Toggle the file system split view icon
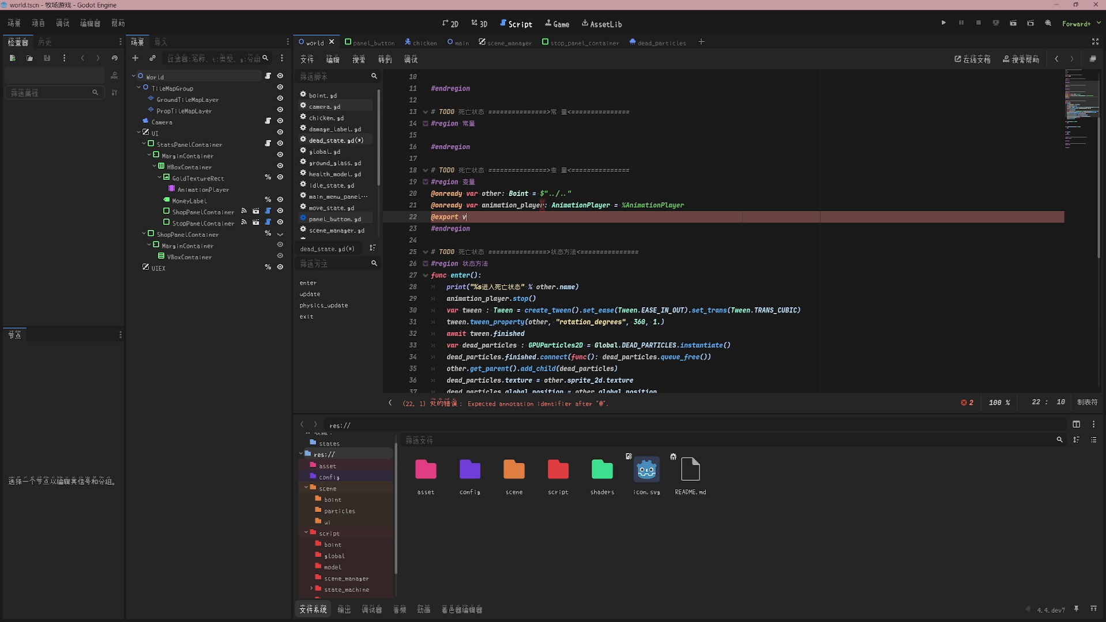 coord(1076,424)
